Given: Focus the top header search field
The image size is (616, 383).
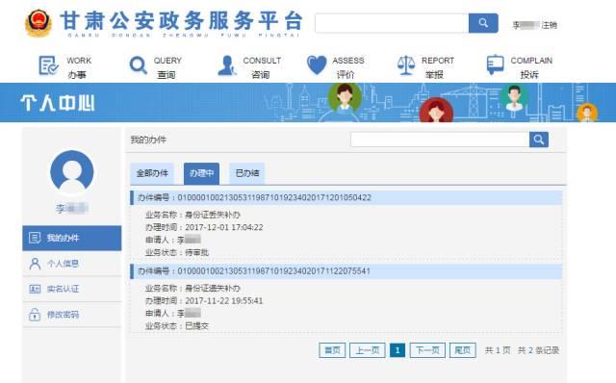Looking at the screenshot, I should [x=392, y=23].
